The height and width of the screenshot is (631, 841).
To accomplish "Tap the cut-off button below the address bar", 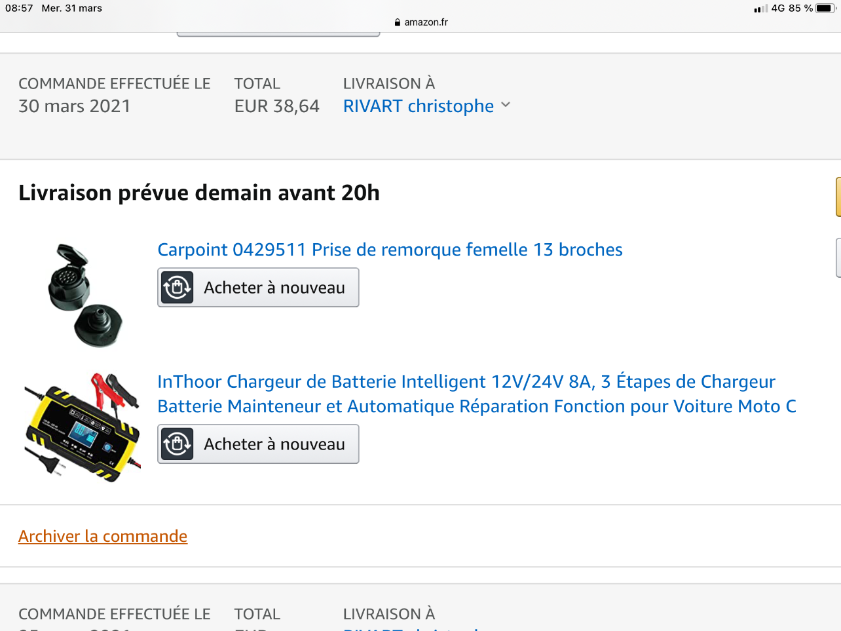I will (278, 34).
